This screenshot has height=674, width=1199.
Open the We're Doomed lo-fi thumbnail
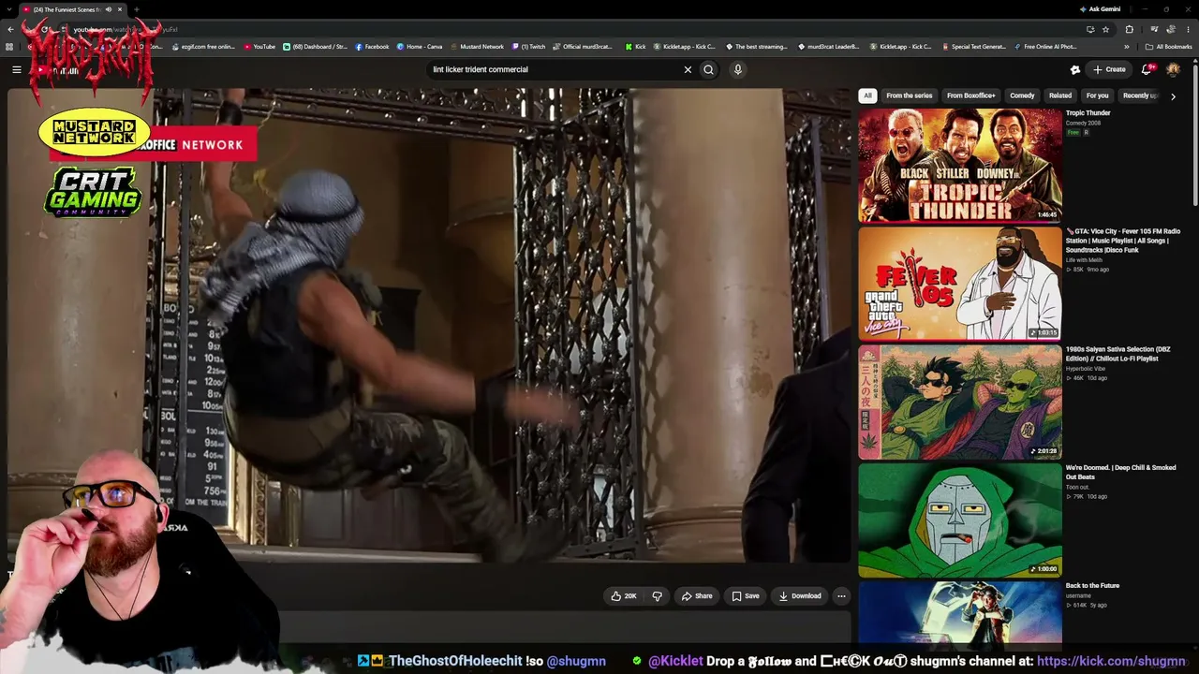point(960,520)
